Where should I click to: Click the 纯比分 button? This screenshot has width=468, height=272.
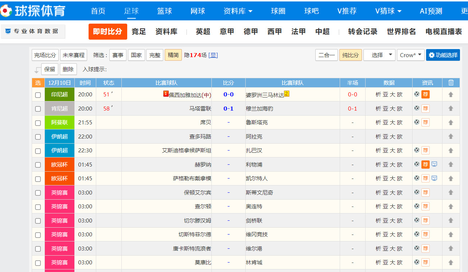[x=351, y=55]
